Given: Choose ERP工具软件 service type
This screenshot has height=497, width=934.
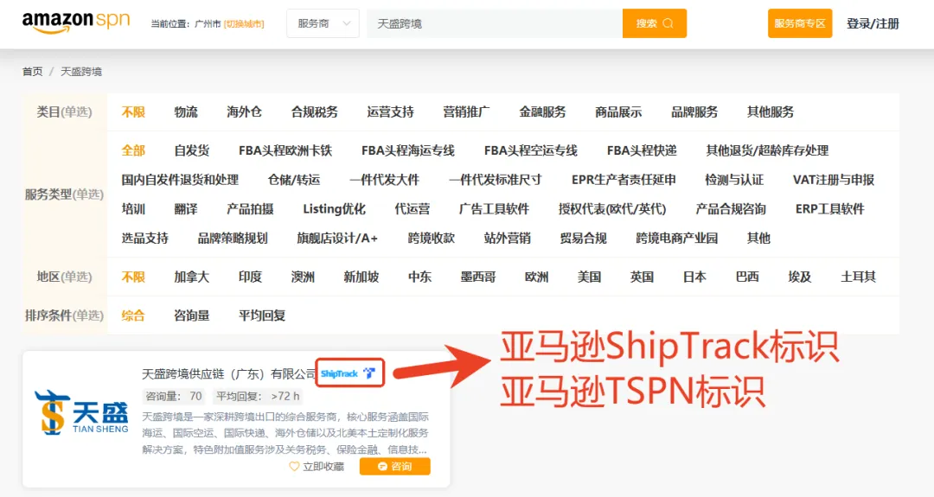Looking at the screenshot, I should coord(829,209).
